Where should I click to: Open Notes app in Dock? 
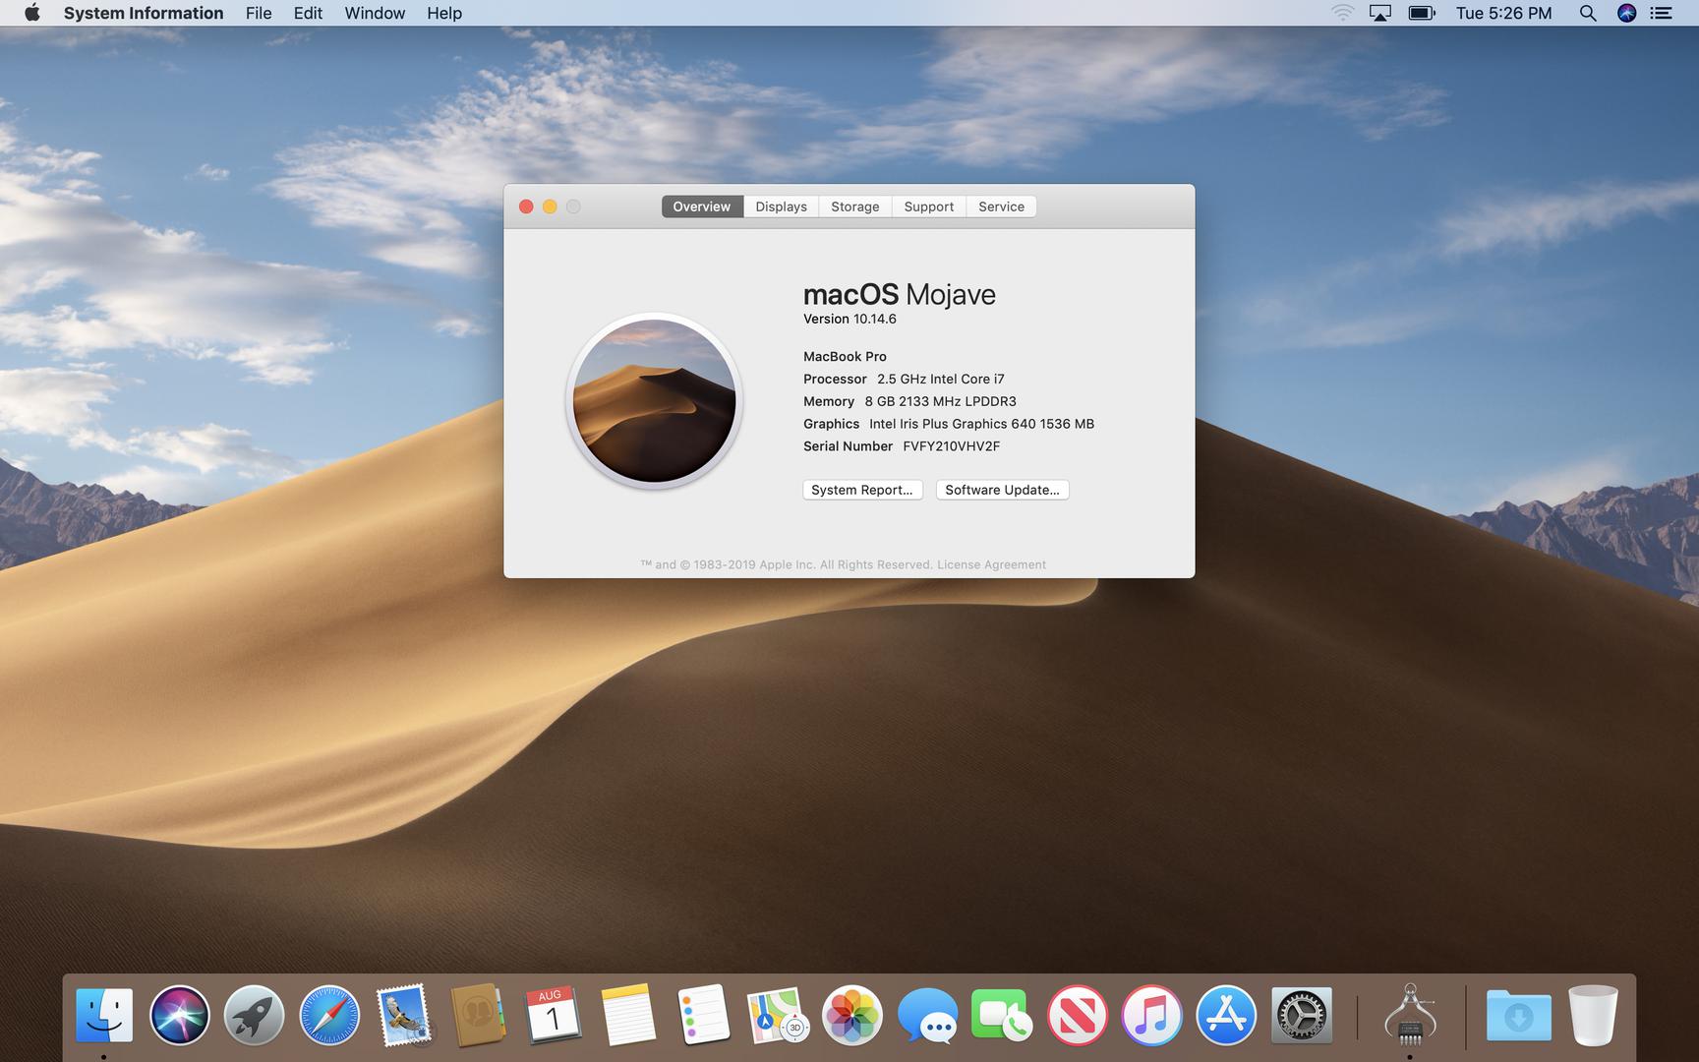point(627,1015)
